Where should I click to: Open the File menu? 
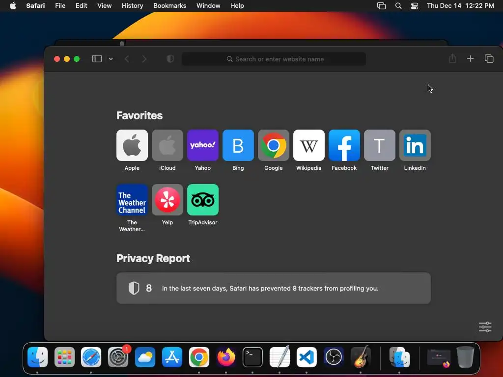[60, 5]
